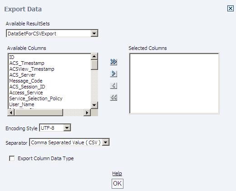The width and height of the screenshot is (236, 191).
Task: Remove one column with single left arrow
Action: click(x=113, y=86)
